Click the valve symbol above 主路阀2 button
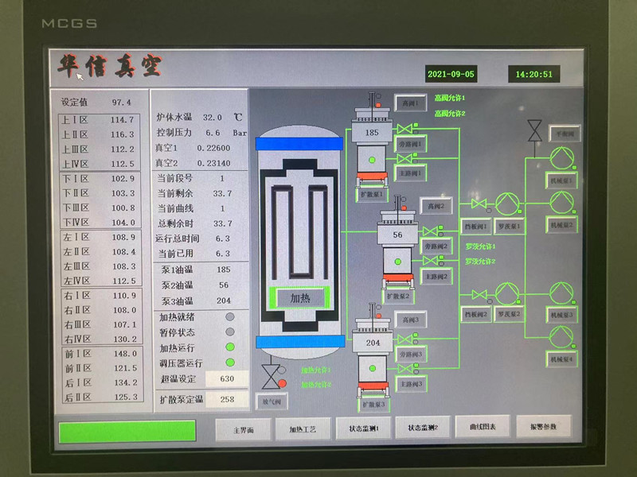 click(430, 261)
